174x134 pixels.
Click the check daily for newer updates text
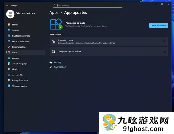click(x=86, y=26)
